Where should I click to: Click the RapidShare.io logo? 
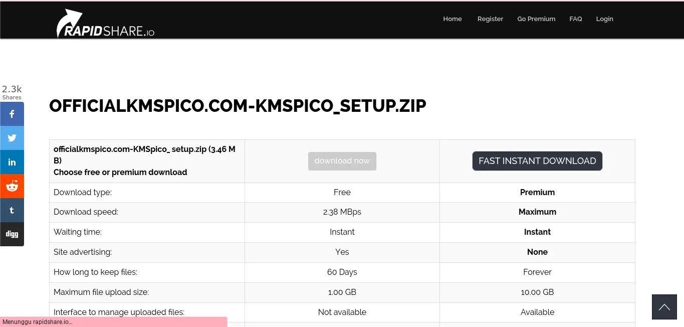[x=105, y=24]
